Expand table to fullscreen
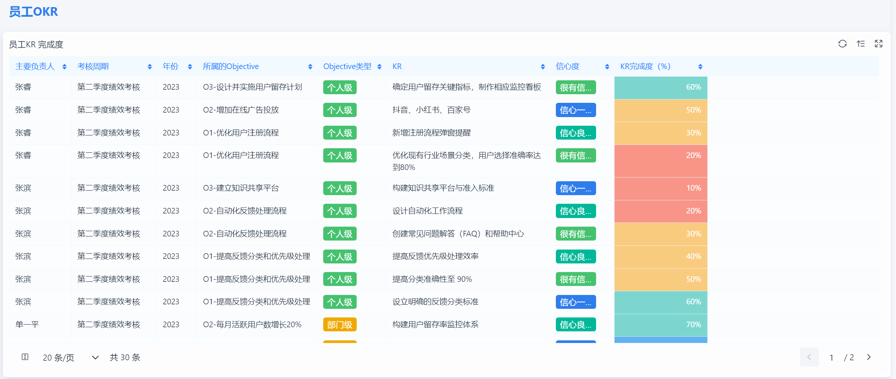This screenshot has height=379, width=896. click(x=878, y=44)
